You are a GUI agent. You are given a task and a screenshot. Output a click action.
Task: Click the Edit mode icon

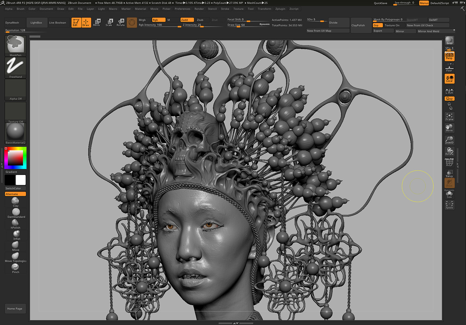76,23
